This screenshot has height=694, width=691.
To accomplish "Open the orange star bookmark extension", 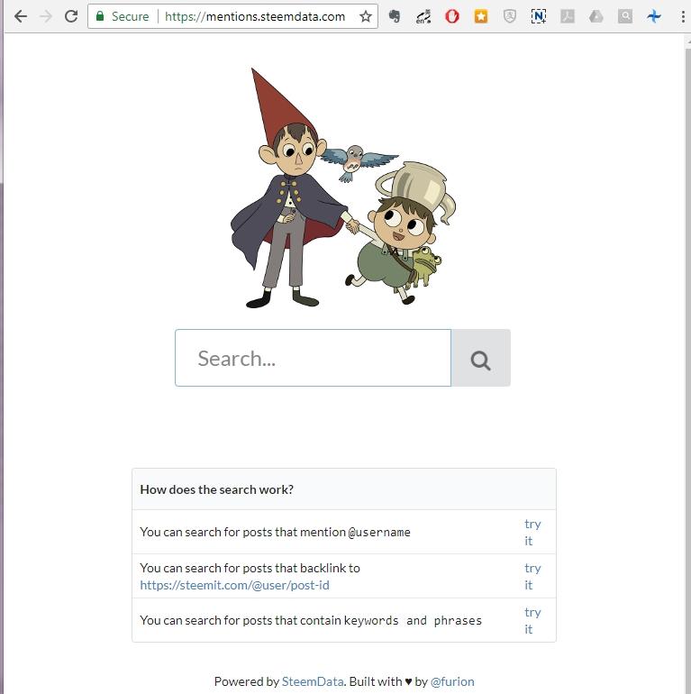I will point(481,16).
